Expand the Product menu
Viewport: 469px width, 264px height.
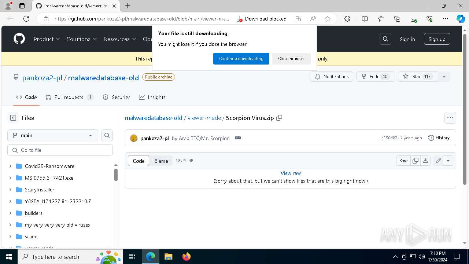pyautogui.click(x=47, y=39)
